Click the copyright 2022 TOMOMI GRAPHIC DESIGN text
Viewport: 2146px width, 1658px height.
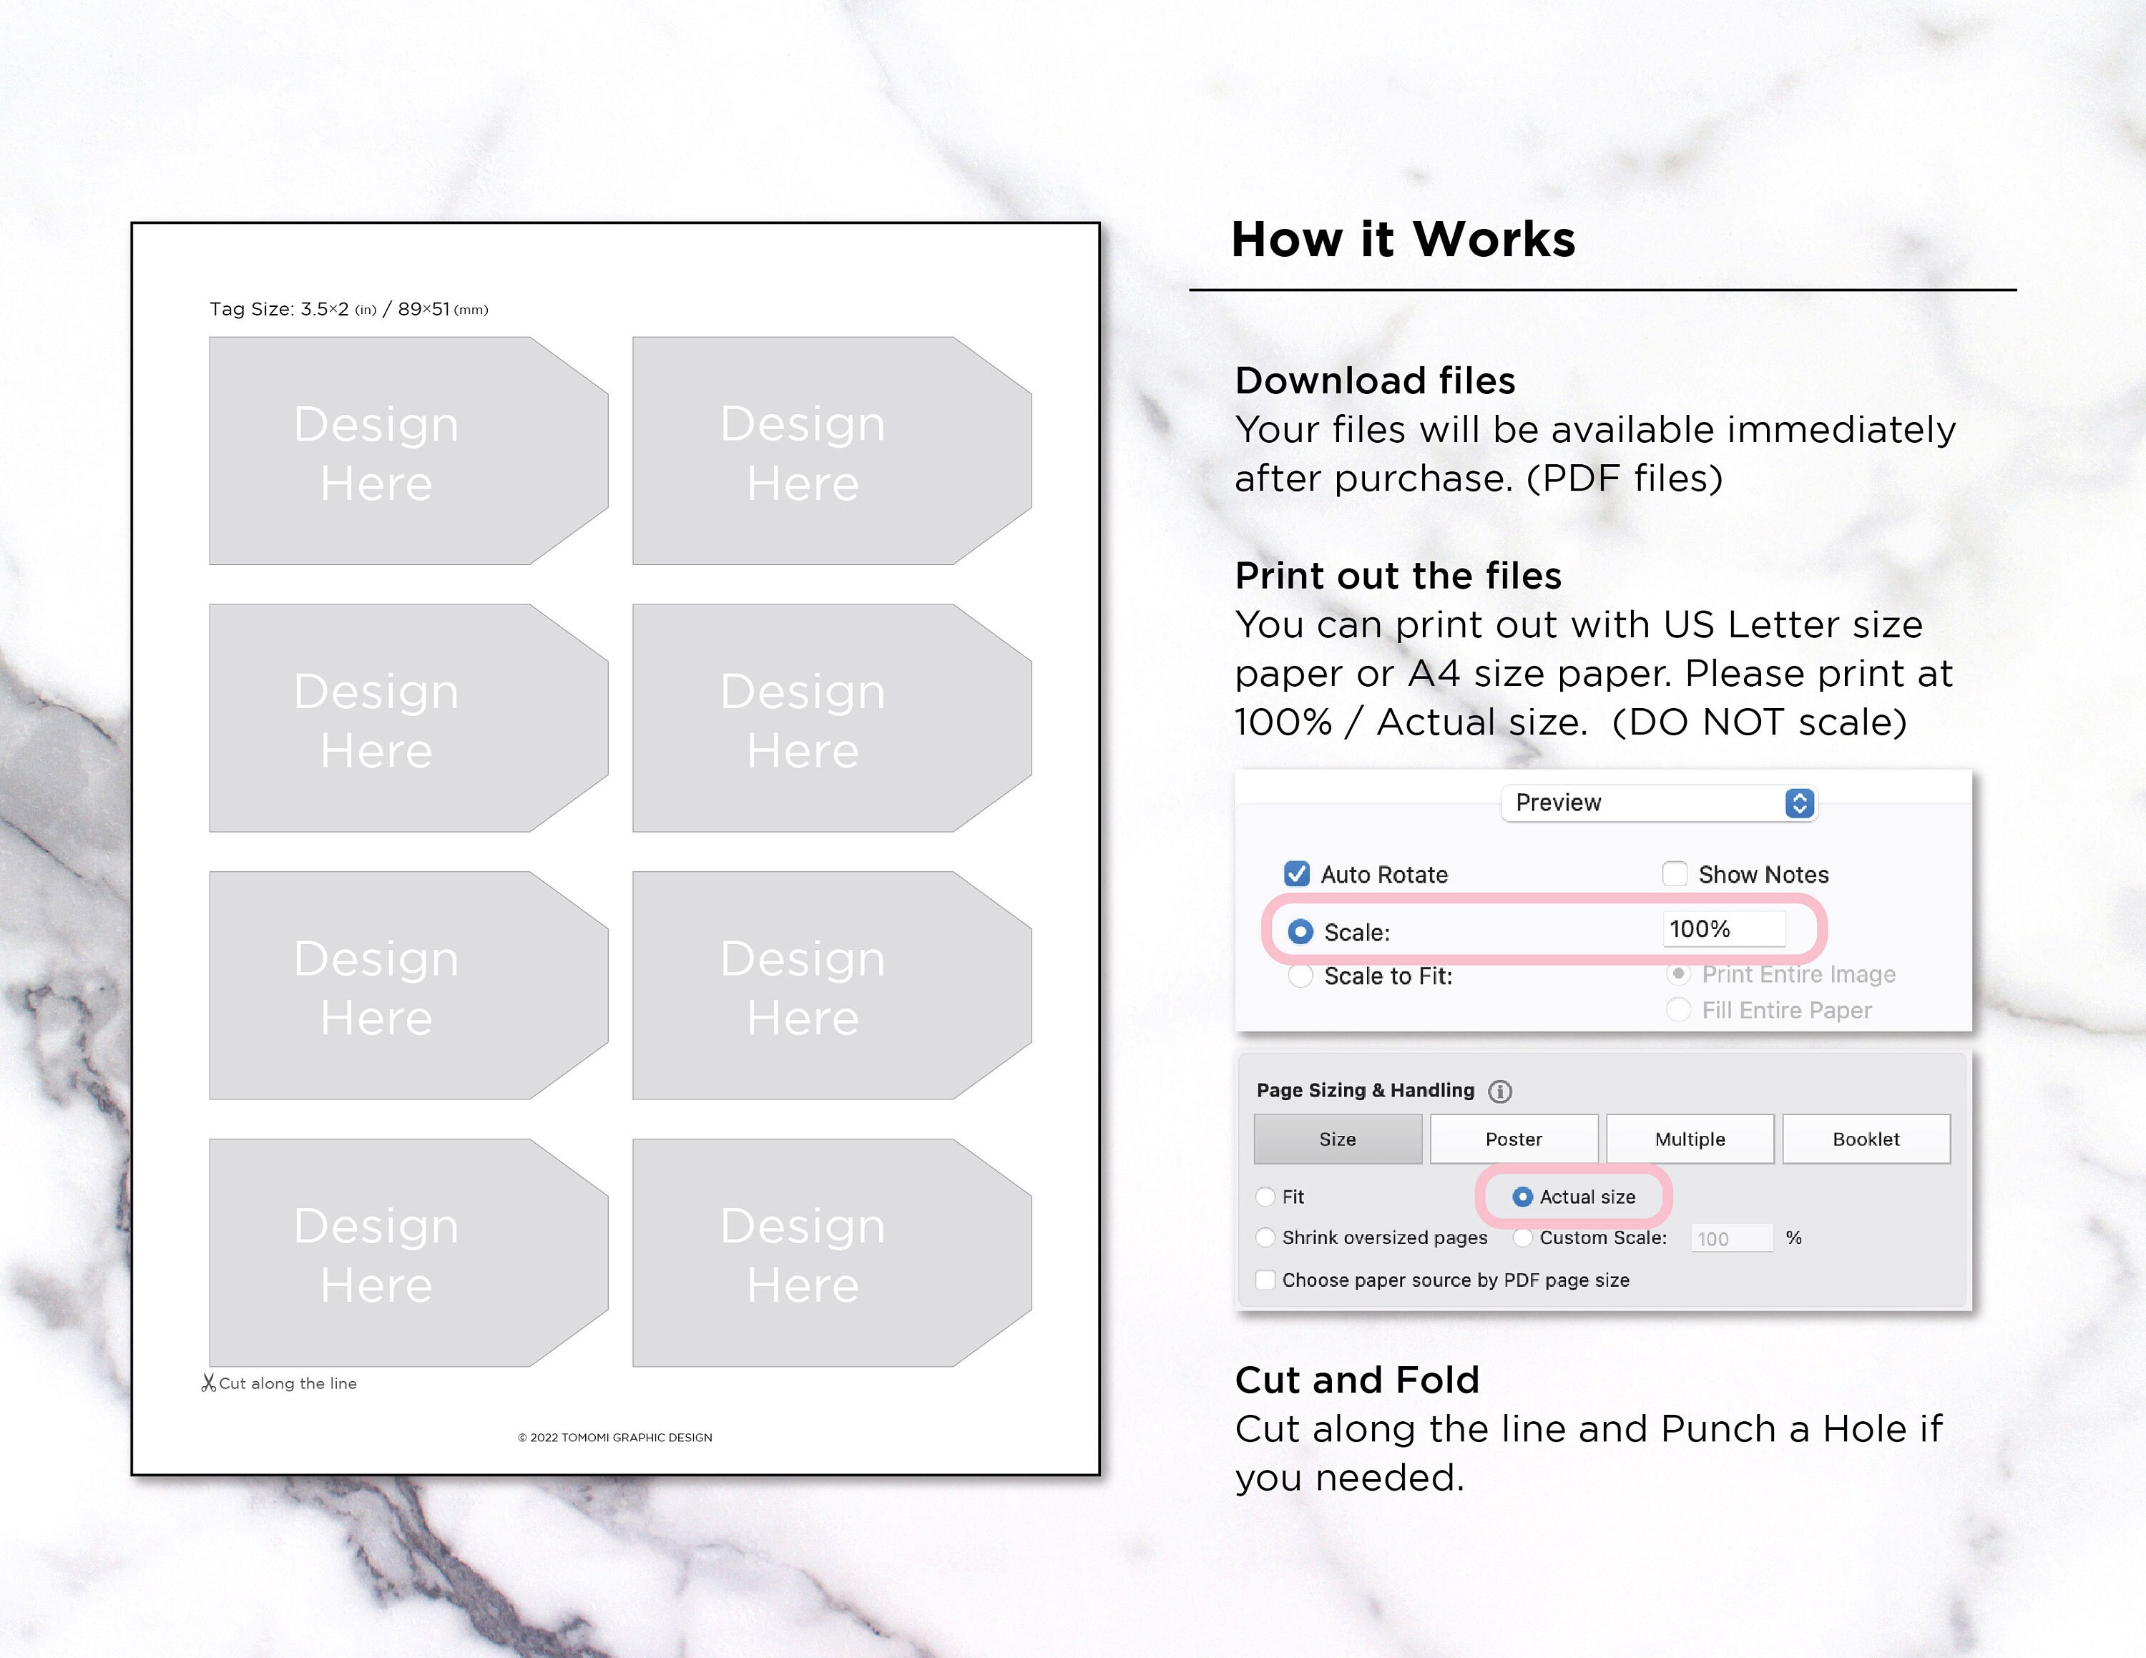(x=615, y=1437)
